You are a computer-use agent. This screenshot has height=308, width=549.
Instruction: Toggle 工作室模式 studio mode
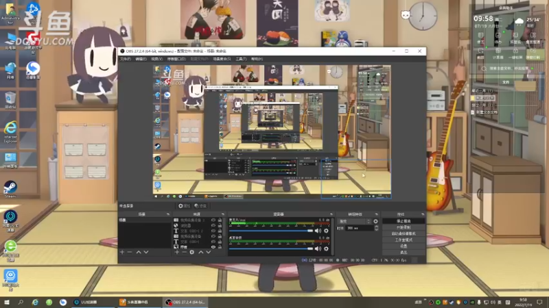click(x=404, y=240)
